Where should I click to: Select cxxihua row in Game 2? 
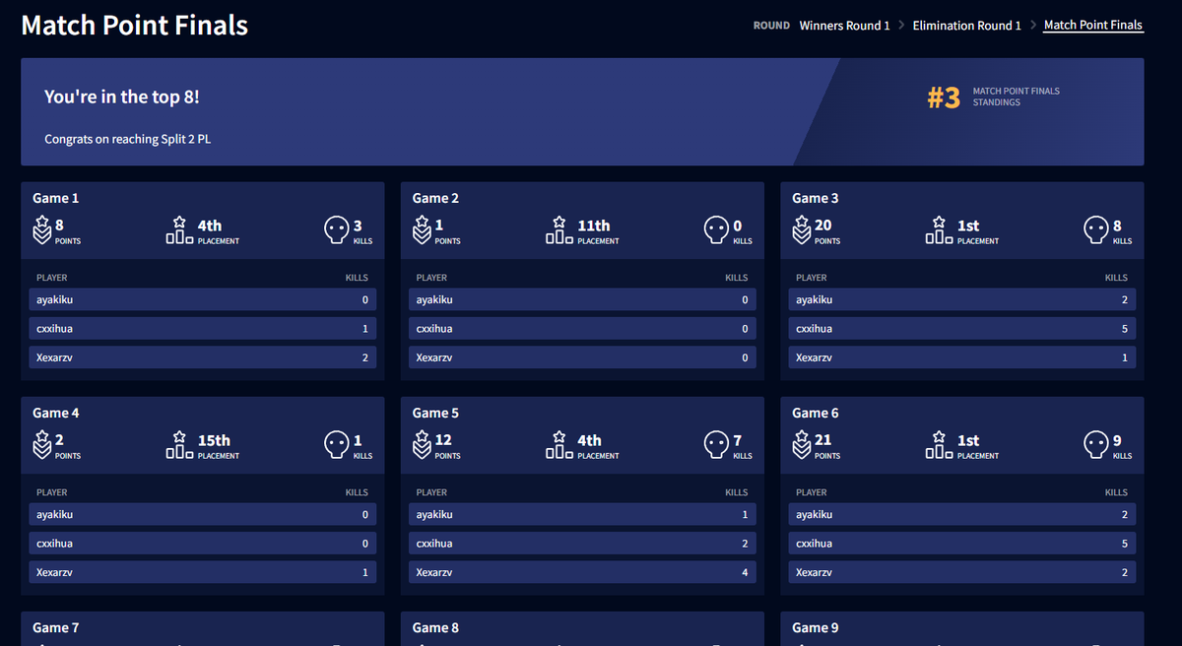coord(582,329)
